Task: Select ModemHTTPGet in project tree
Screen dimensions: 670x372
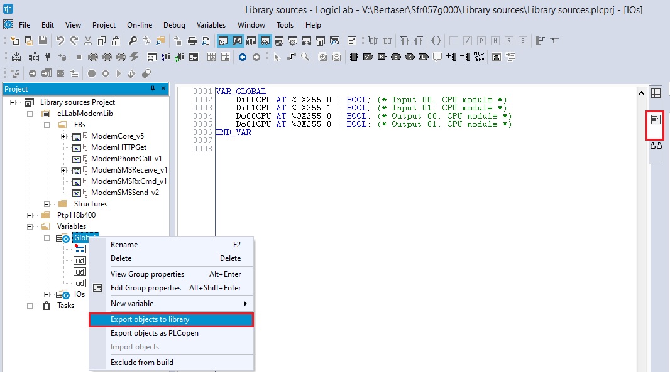Action: pos(118,147)
